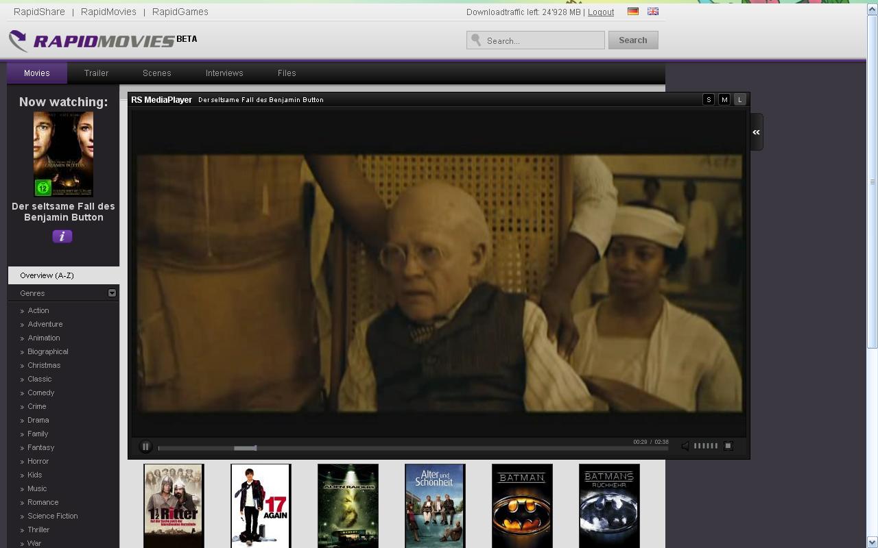
Task: Open movie info purple i icon
Action: pyautogui.click(x=62, y=236)
